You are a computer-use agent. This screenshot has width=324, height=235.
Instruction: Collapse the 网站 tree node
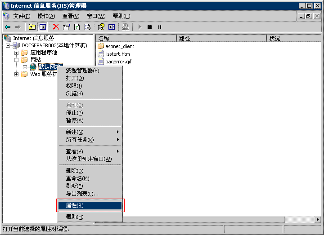[16, 60]
